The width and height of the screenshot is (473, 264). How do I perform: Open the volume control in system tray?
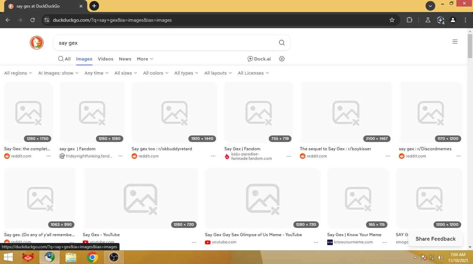click(440, 257)
